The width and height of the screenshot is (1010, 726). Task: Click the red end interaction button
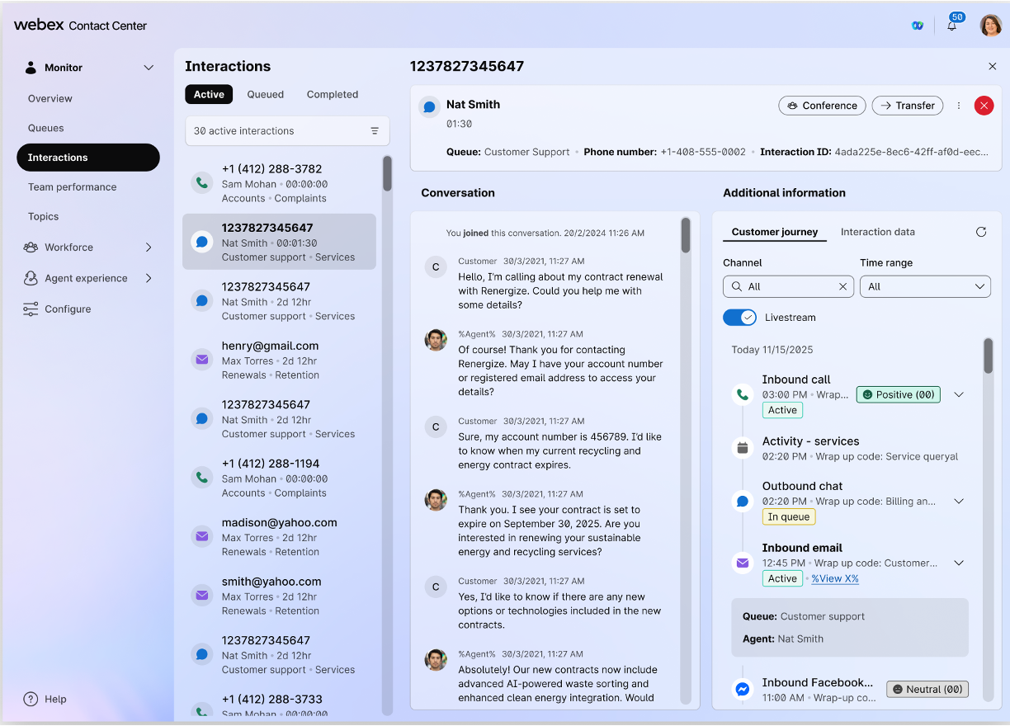984,106
